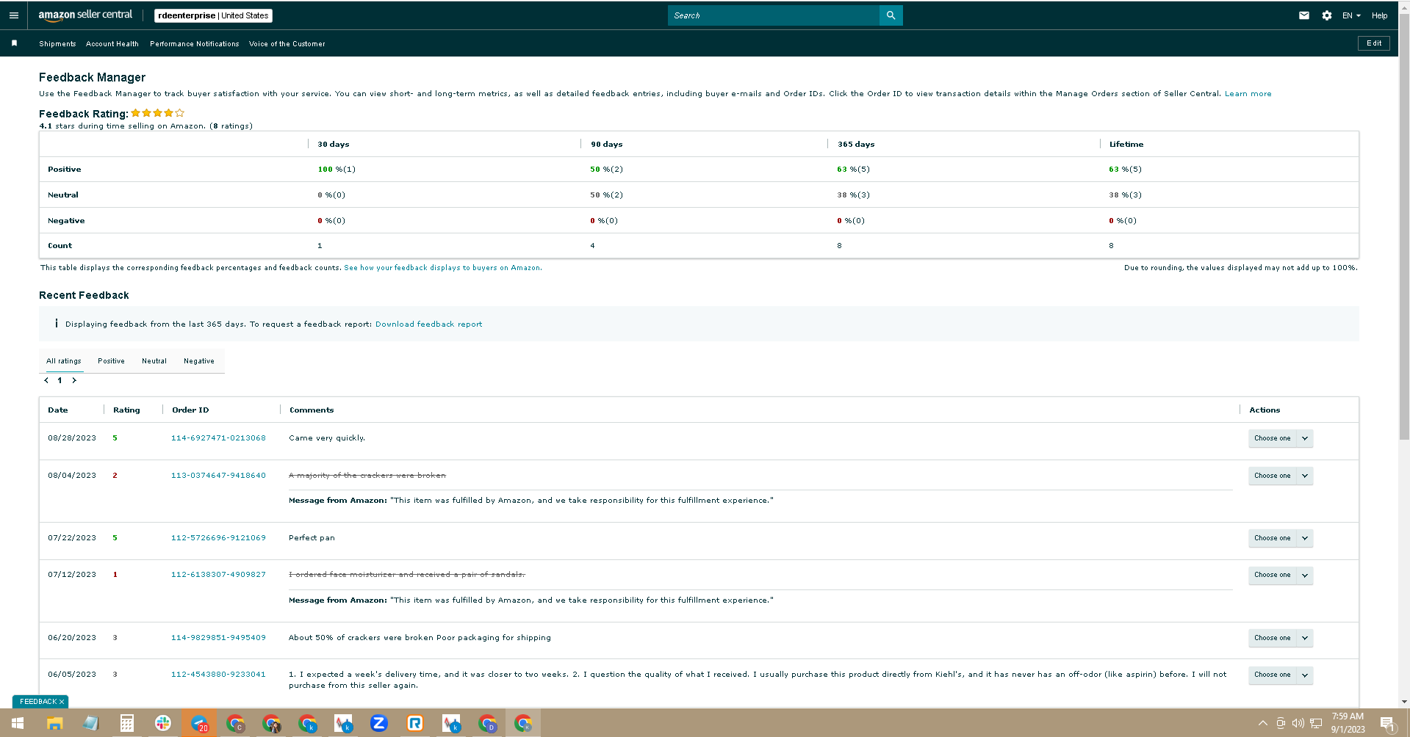Open order 112-5726696-9121069
The height and width of the screenshot is (737, 1410).
tap(218, 538)
